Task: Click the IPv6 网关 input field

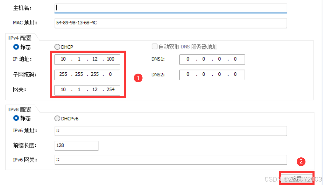Action: (x=171, y=160)
